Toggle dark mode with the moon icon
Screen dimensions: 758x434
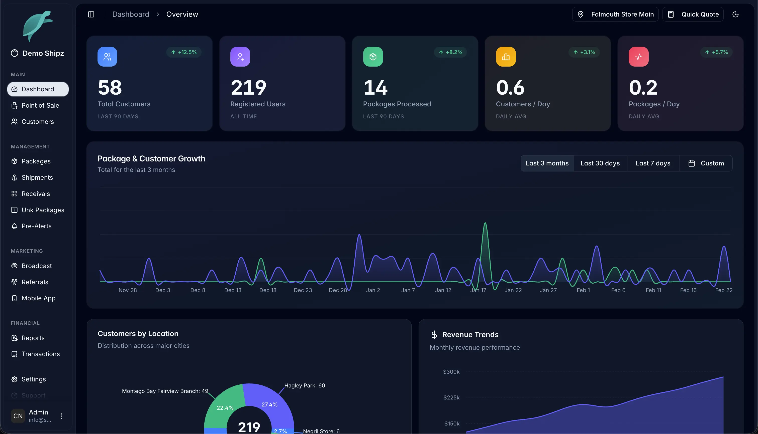tap(735, 14)
